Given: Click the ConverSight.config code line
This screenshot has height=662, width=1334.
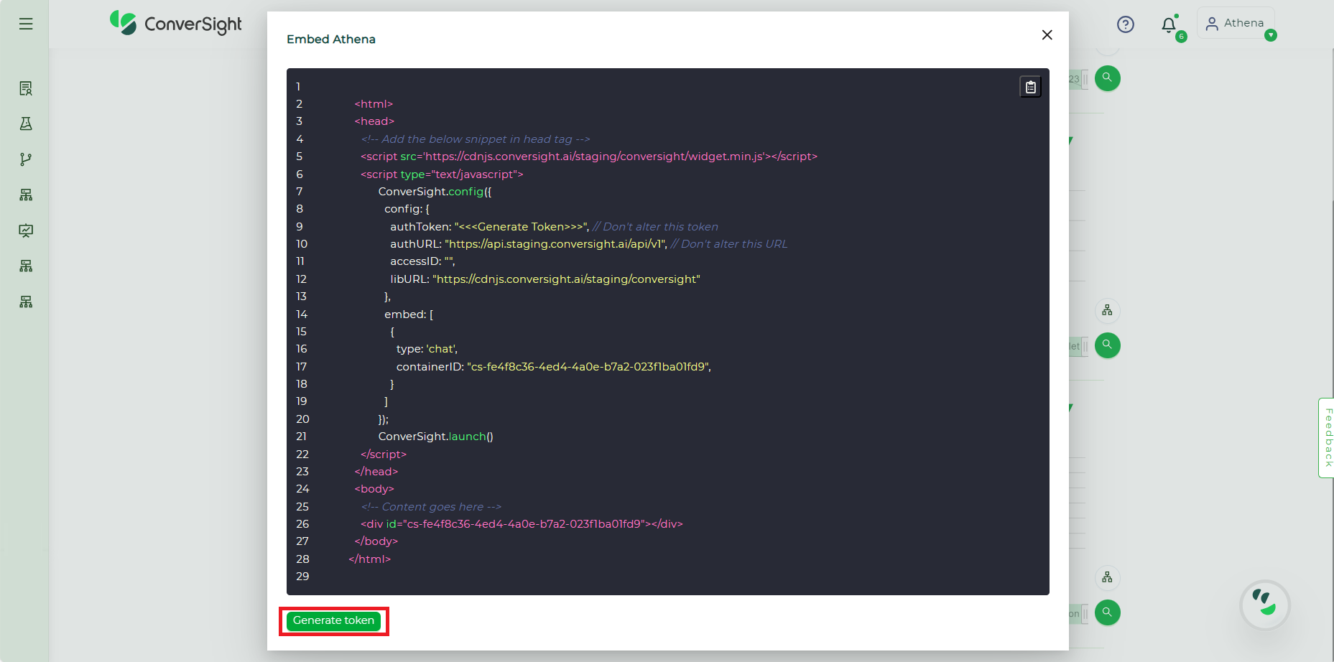Looking at the screenshot, I should click(435, 192).
